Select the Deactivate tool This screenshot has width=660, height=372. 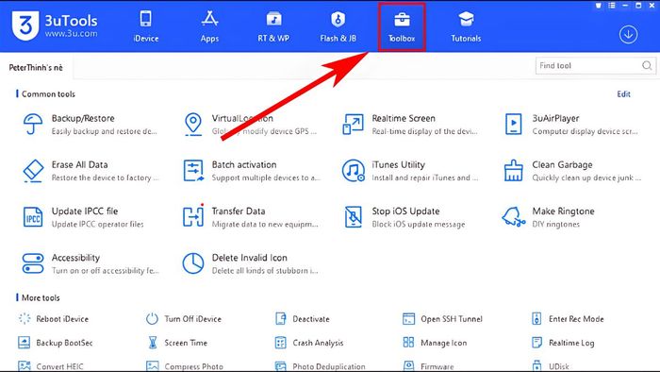coord(302,319)
